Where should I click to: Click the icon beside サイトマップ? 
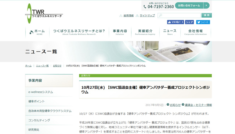point(137,15)
